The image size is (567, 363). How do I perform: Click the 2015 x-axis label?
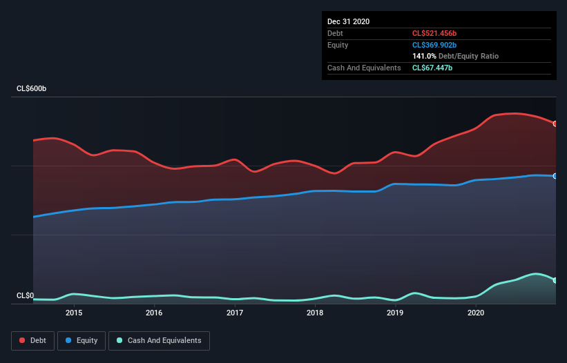click(74, 313)
